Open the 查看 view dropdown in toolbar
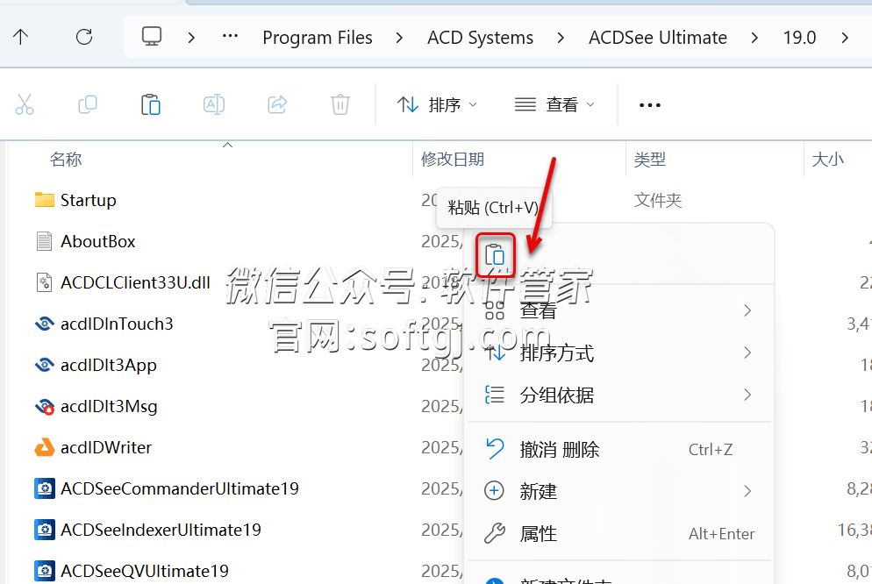 [554, 104]
